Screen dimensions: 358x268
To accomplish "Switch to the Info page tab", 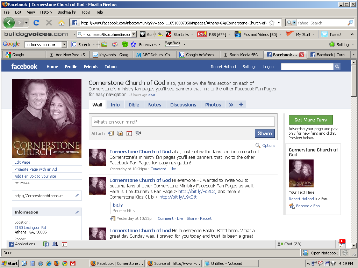I will (115, 105).
